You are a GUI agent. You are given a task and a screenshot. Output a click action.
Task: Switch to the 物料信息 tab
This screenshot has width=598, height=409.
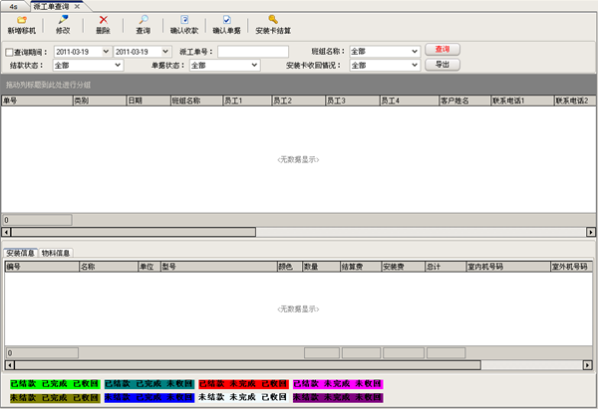[x=56, y=253]
